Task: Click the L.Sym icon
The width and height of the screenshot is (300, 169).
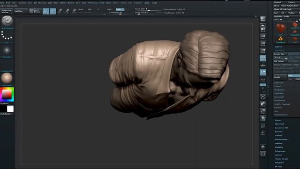Action: tap(263, 80)
